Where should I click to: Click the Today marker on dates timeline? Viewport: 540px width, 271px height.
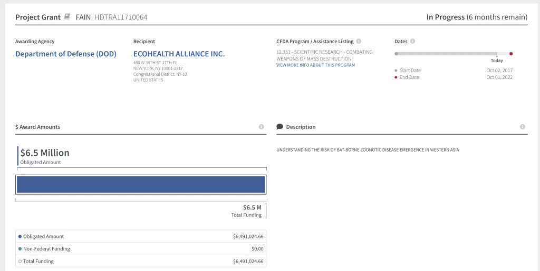pyautogui.click(x=497, y=59)
